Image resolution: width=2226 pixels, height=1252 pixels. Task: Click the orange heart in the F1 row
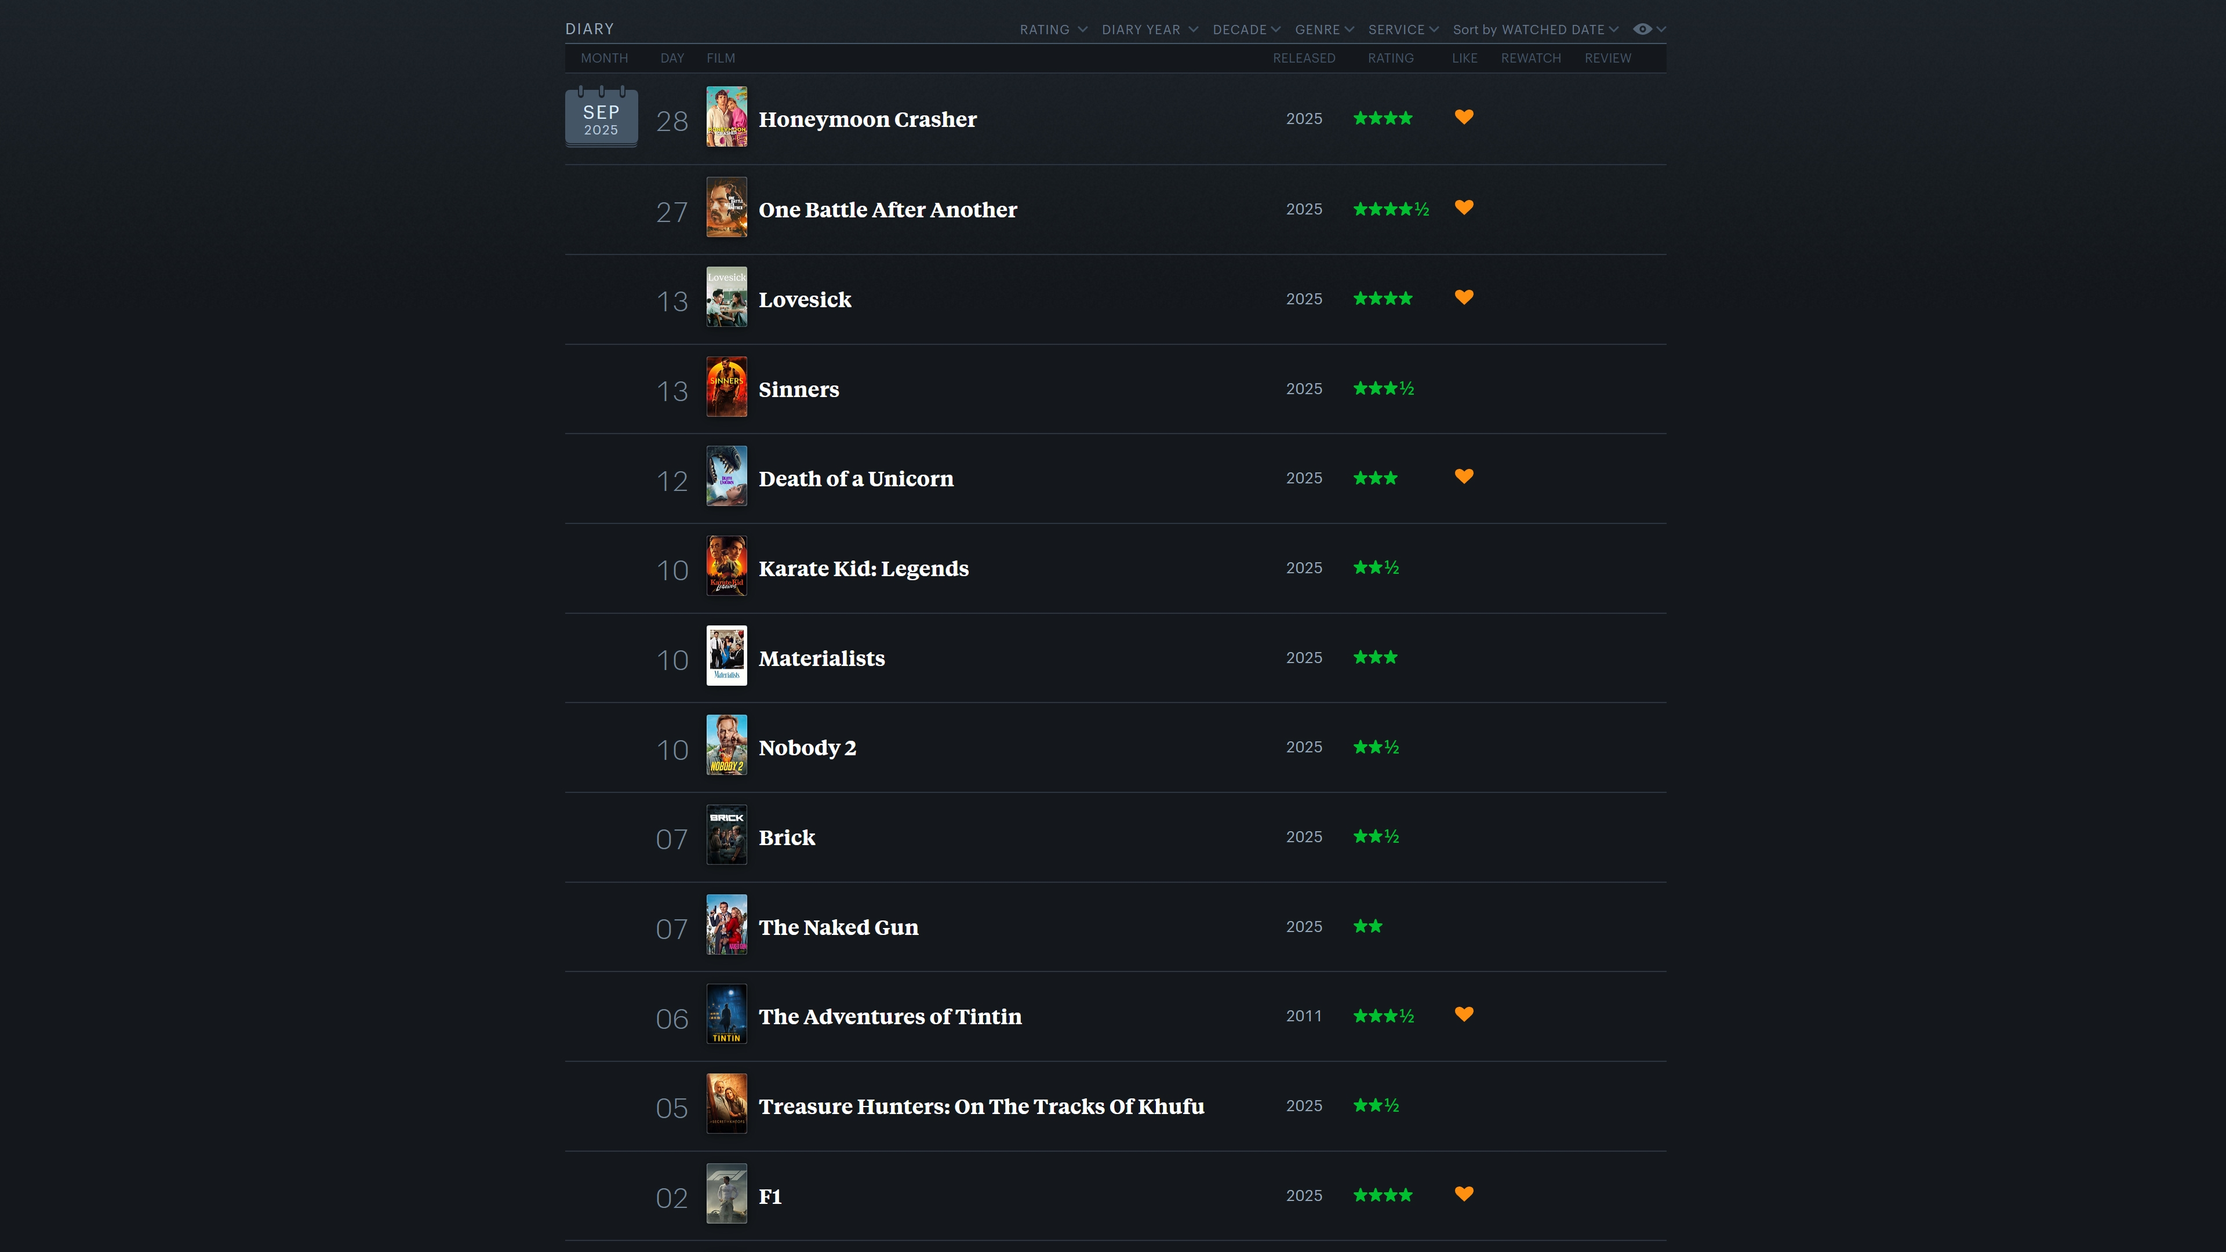[x=1463, y=1194]
